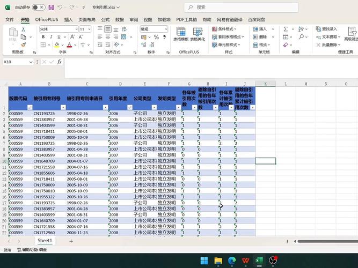Add a new sheet with plus icon
358x268 pixels.
click(71, 241)
